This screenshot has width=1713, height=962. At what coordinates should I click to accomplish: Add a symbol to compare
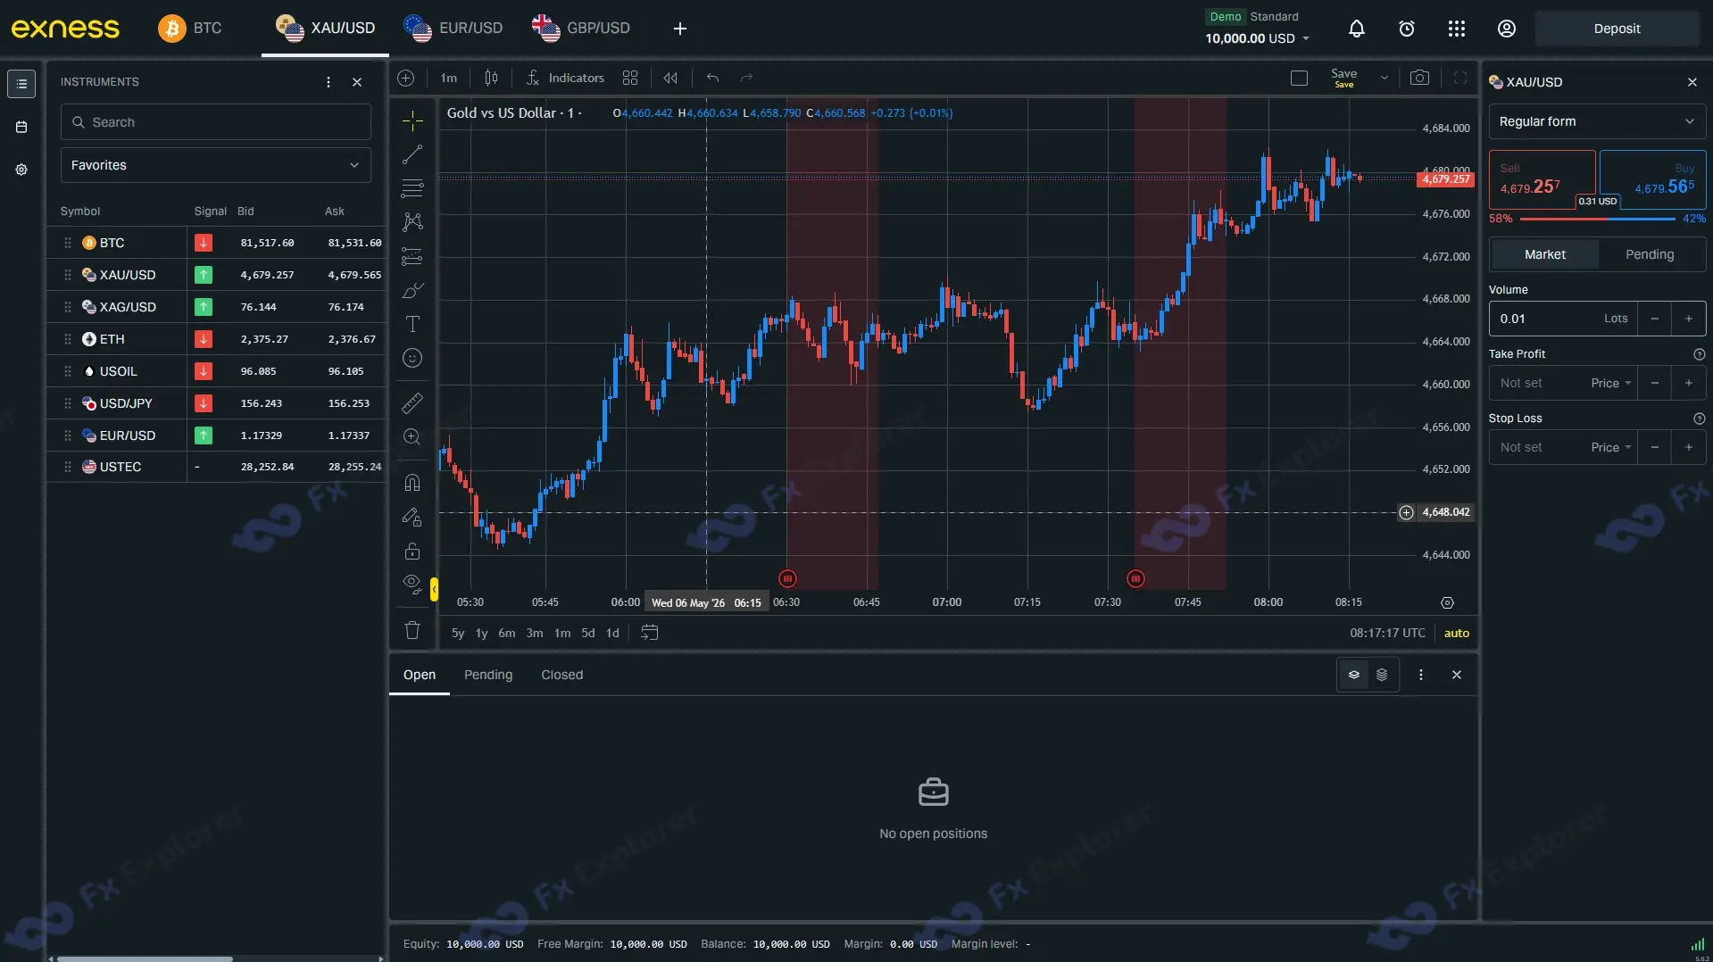406,79
